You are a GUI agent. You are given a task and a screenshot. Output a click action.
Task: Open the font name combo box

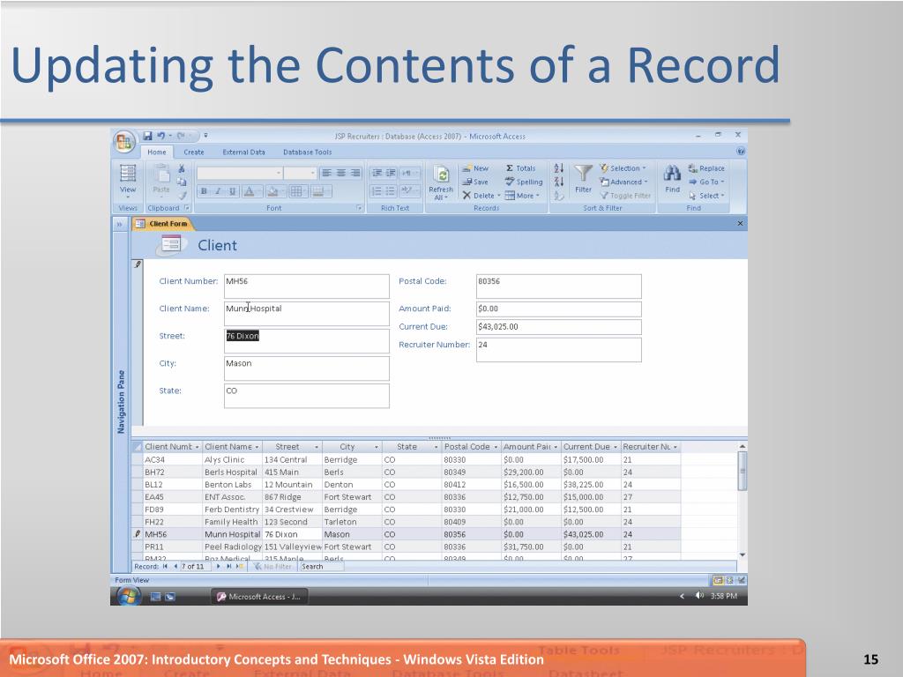[239, 173]
